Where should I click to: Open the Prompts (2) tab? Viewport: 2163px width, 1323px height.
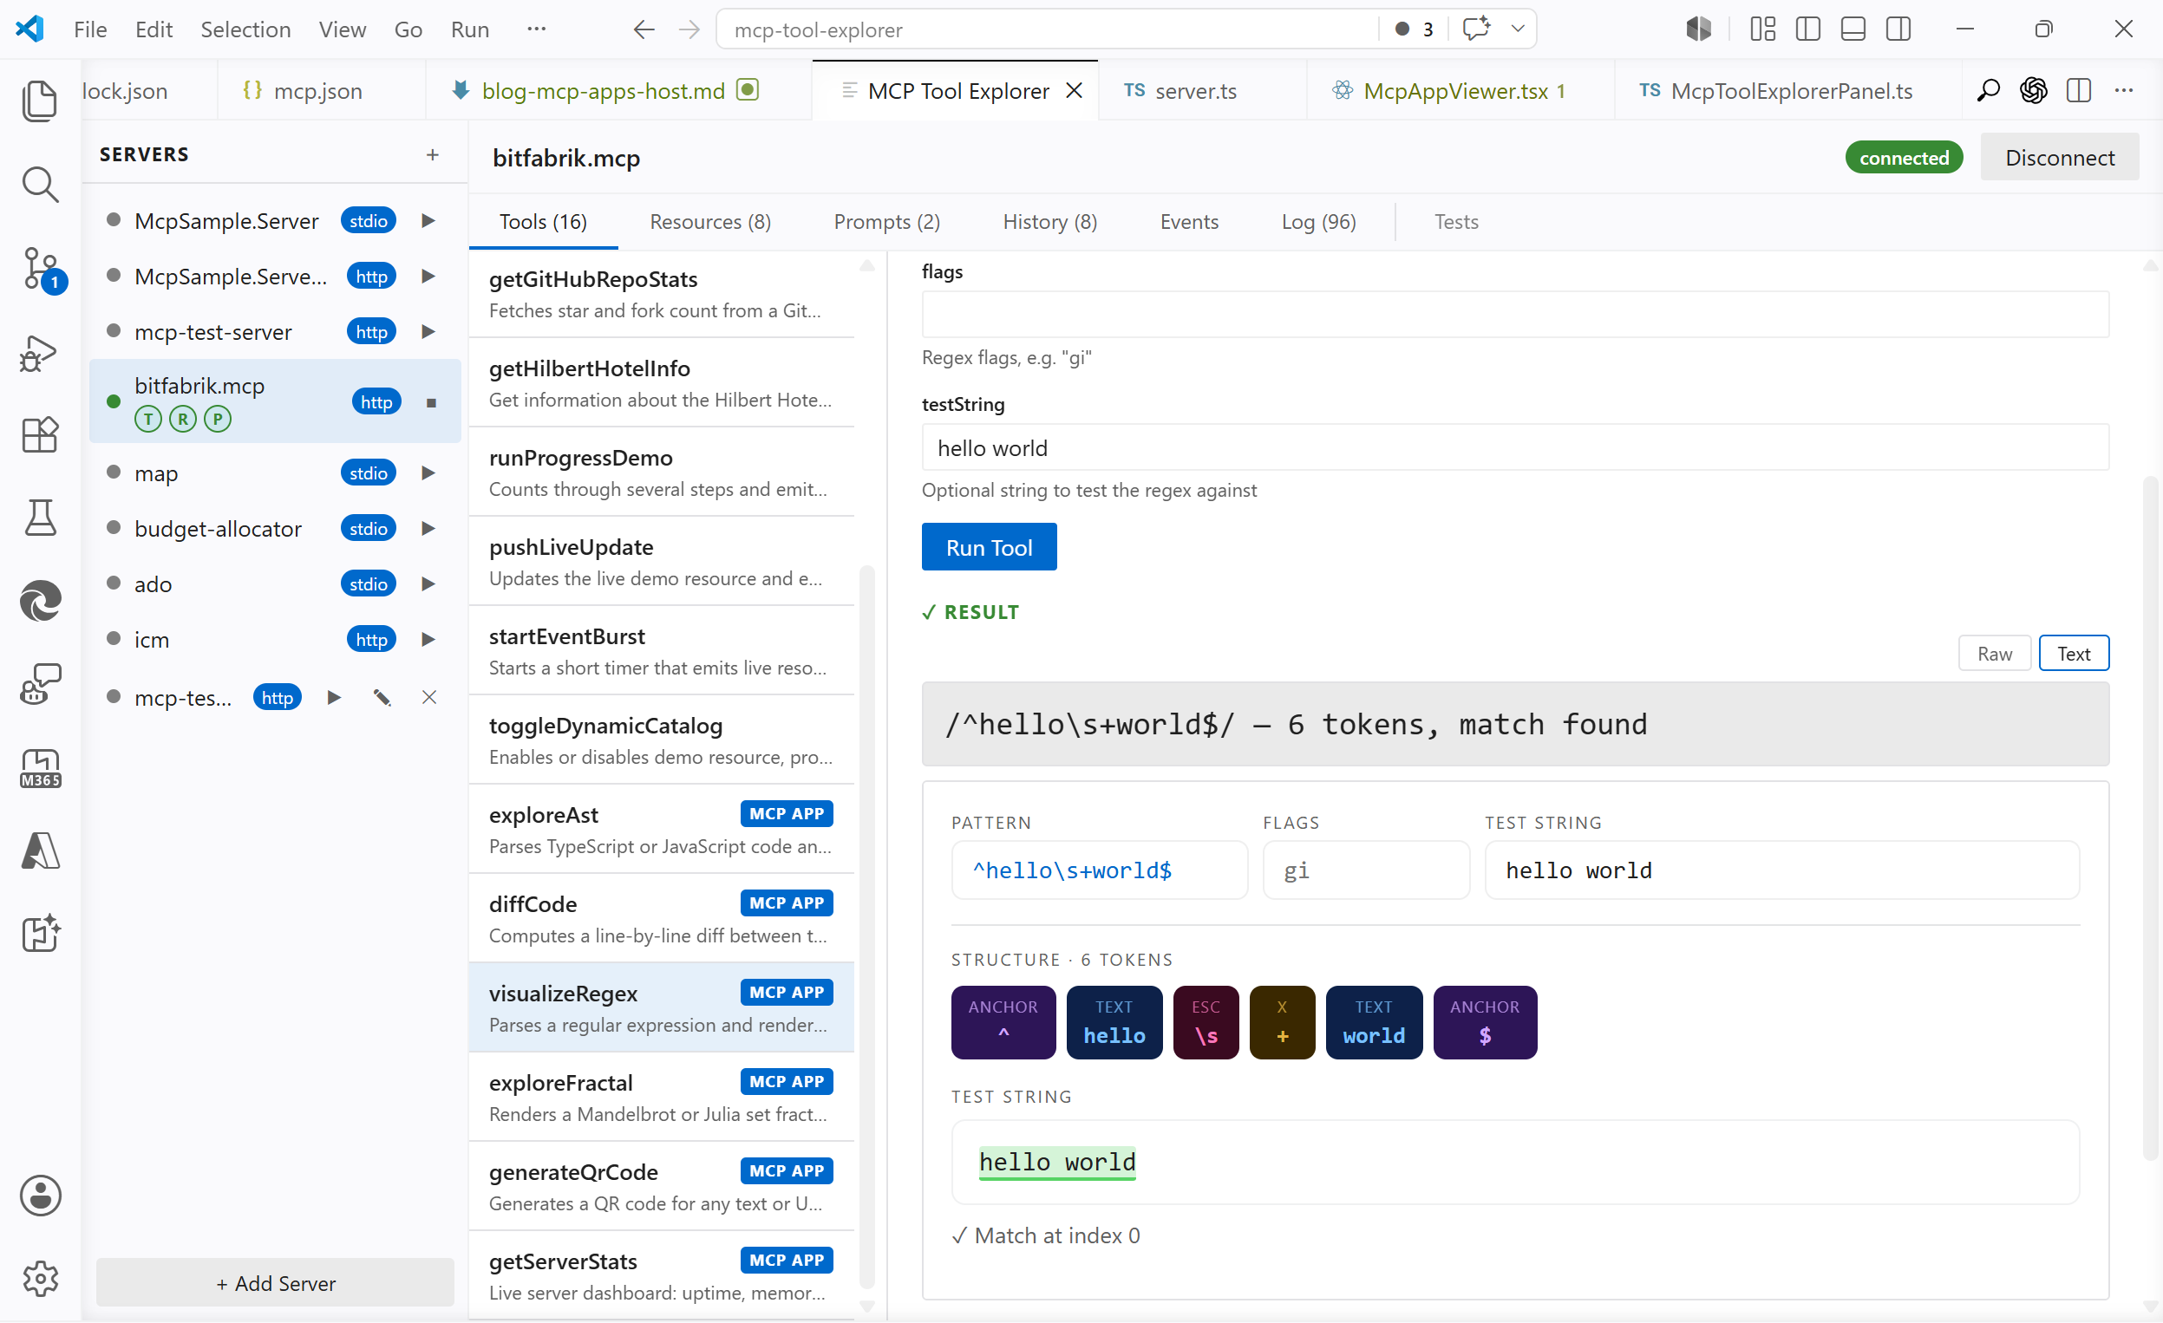(886, 221)
